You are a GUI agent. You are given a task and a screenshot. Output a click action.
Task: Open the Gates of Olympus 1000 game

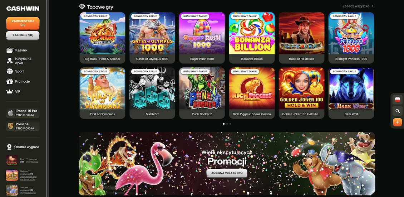152,38
